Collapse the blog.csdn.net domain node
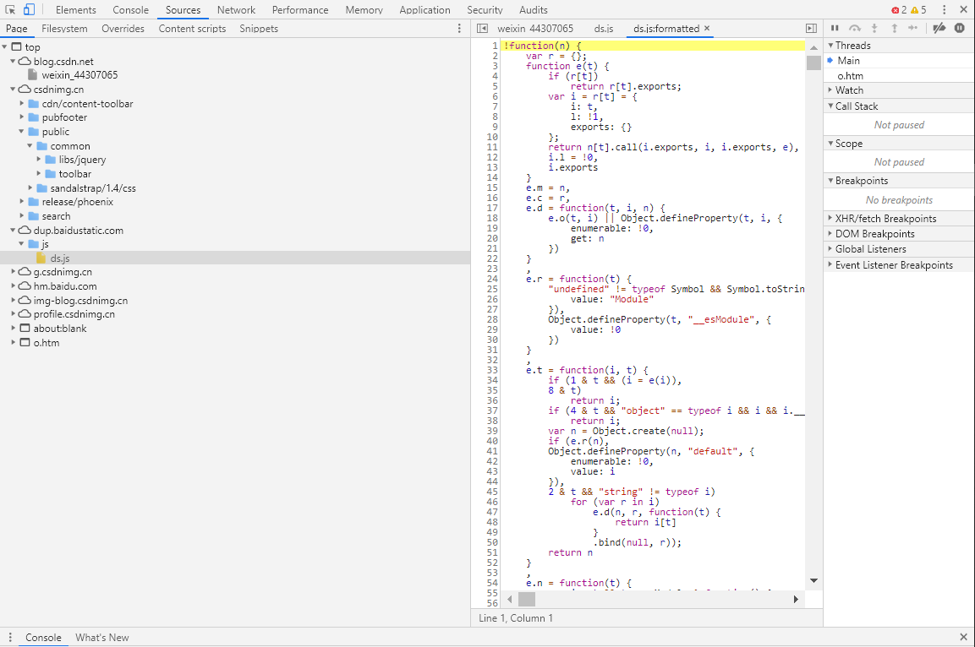Screen dimensions: 975x647 click(x=13, y=62)
